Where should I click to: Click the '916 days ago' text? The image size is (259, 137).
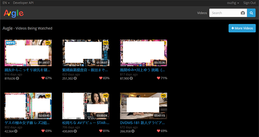point(13,74)
